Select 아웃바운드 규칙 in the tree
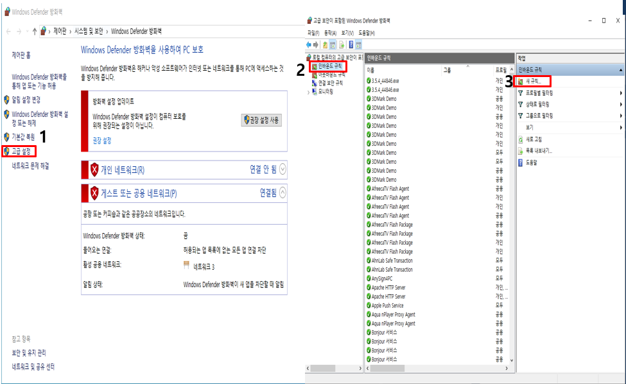Image resolution: width=626 pixels, height=384 pixels. pos(331,74)
